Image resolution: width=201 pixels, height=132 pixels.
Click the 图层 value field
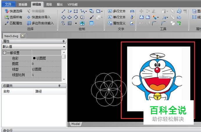point(46,64)
